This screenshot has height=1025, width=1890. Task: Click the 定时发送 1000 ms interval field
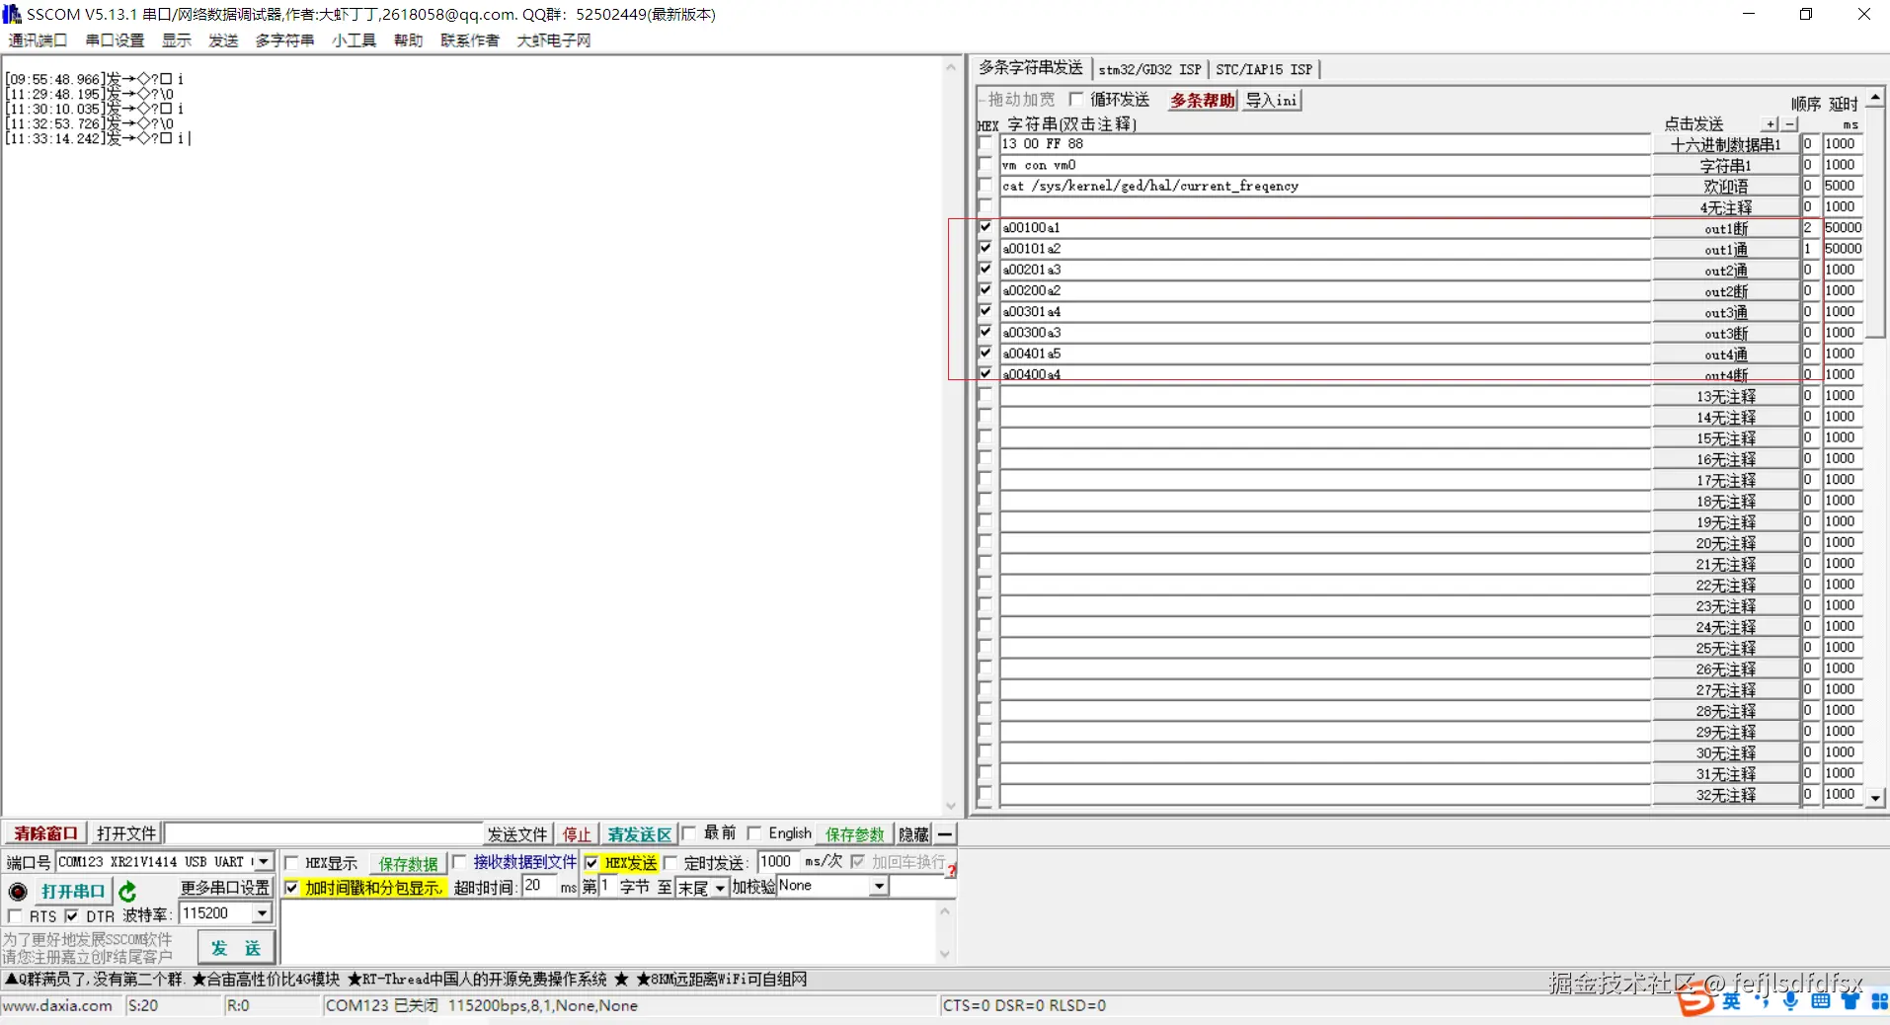tap(778, 861)
